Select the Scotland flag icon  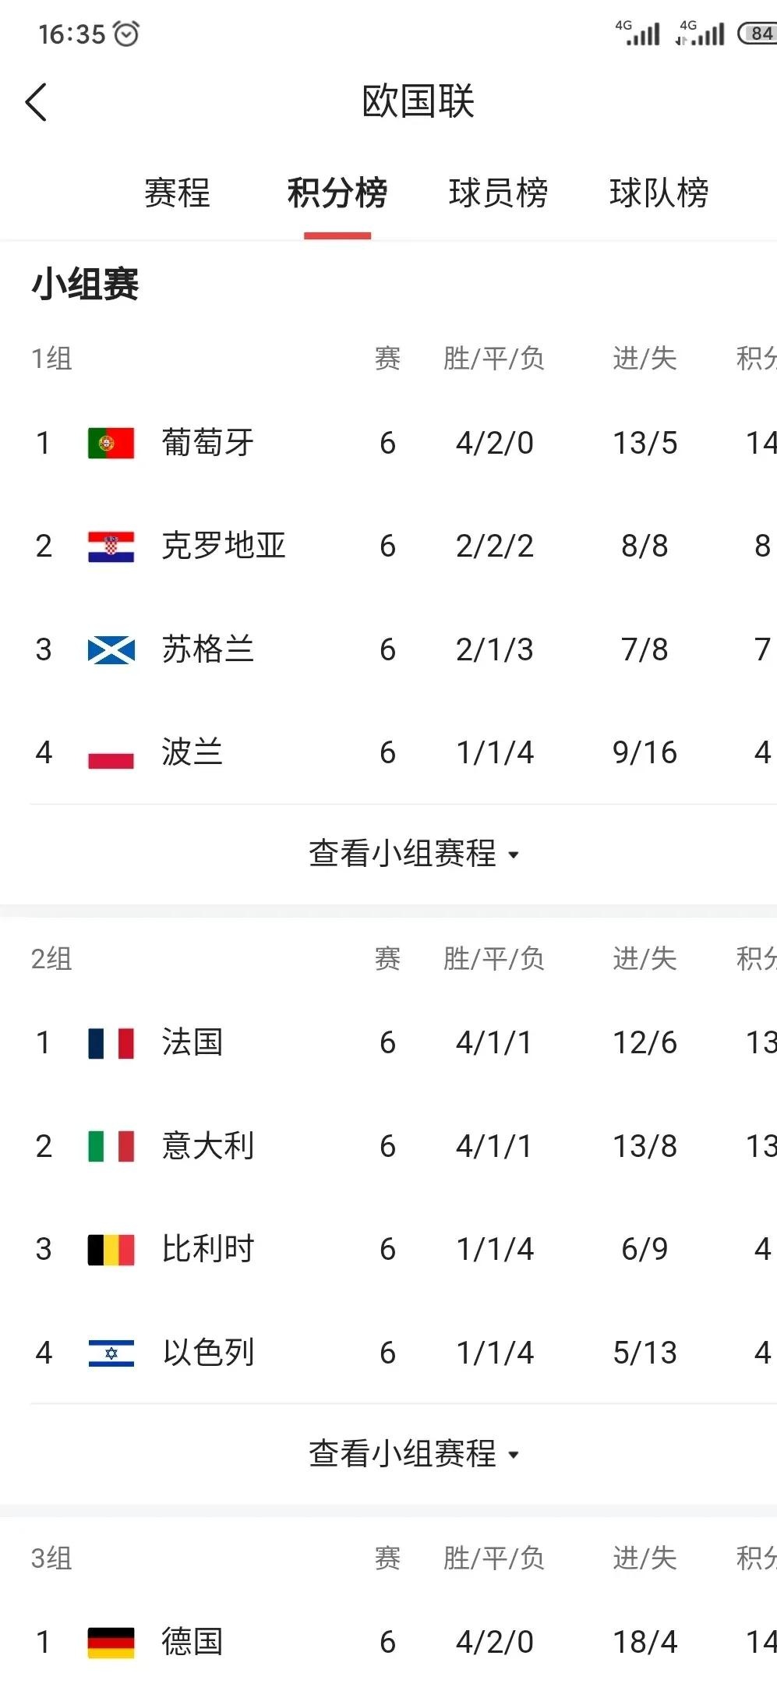point(110,649)
